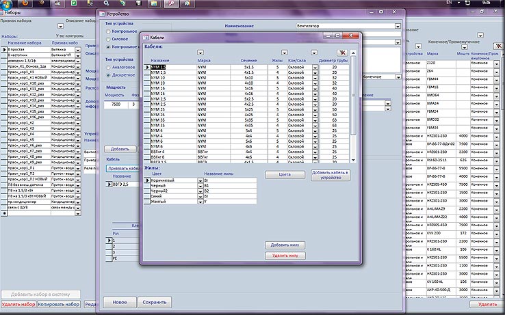The image size is (505, 315).
Task: Select Крас_кор1_К5 row in Наборы
Action: [29, 140]
